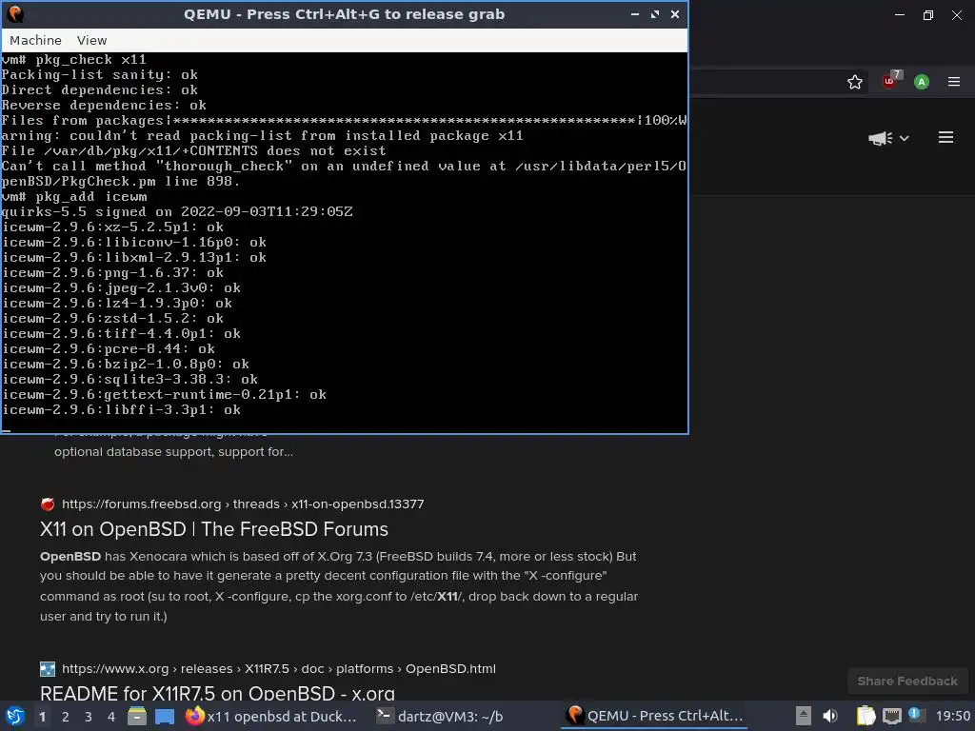975x731 pixels.
Task: Click the QEMU logo icon in title bar
Action: coord(14,14)
